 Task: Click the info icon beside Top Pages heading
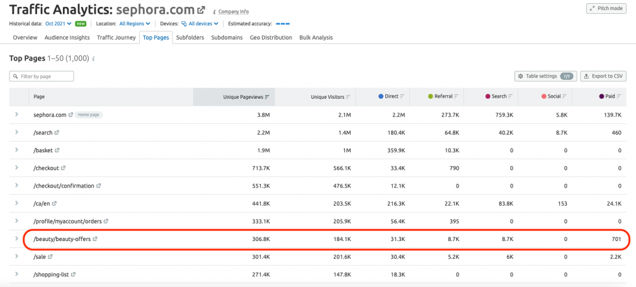click(93, 59)
